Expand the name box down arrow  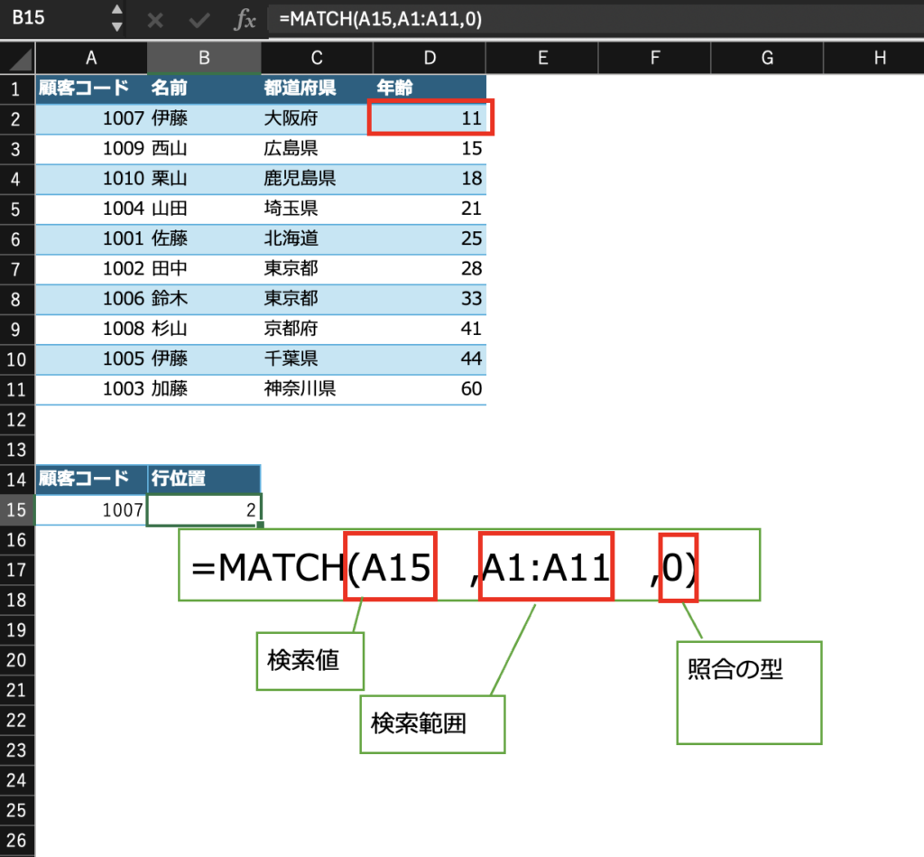(116, 27)
